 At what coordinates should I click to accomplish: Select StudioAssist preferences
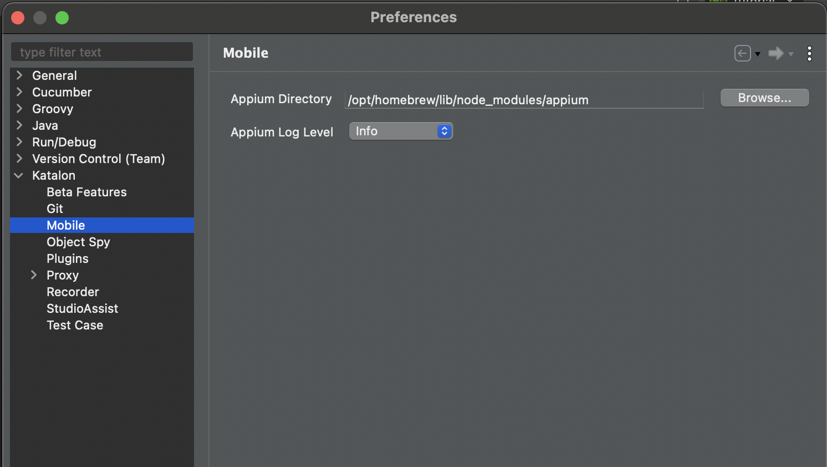pos(82,308)
